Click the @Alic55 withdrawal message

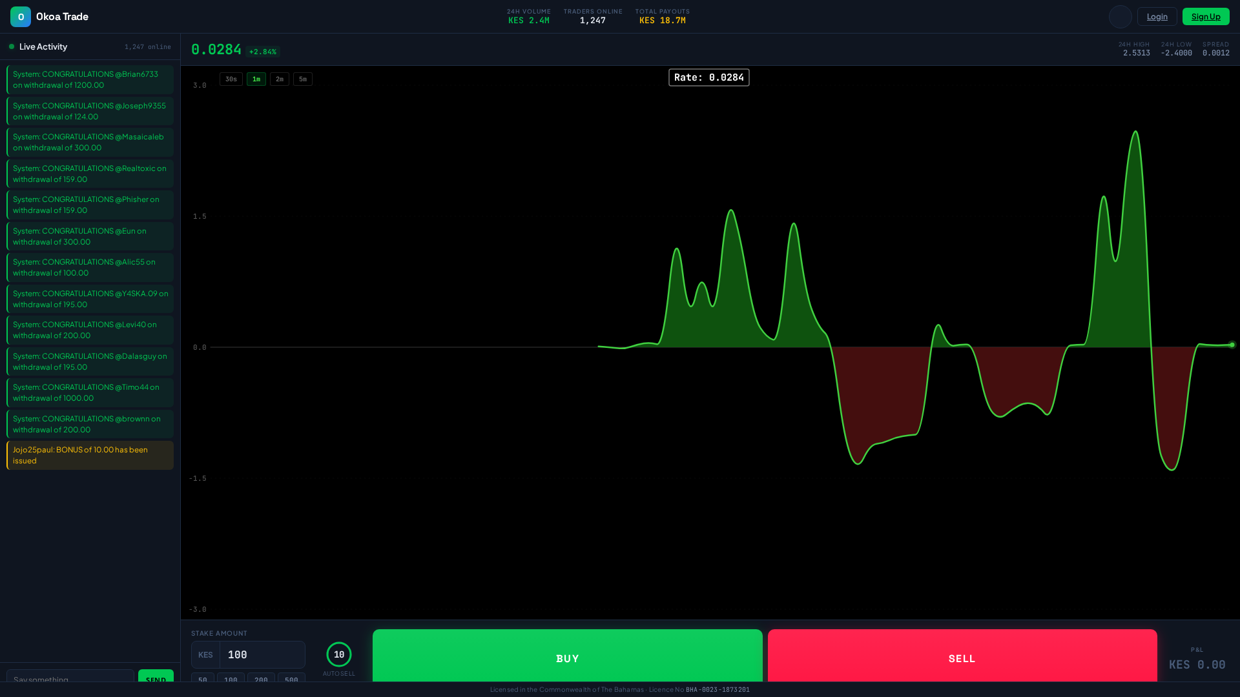coord(90,267)
